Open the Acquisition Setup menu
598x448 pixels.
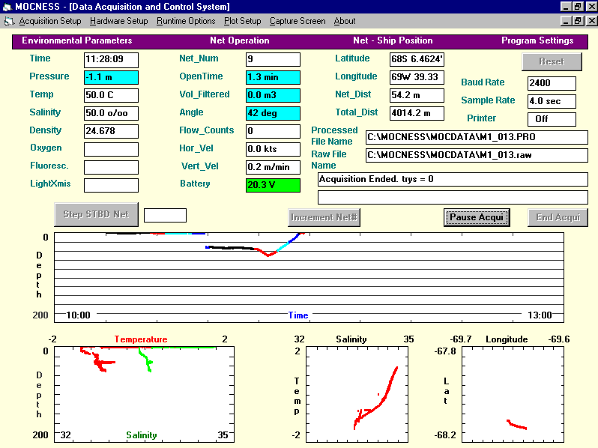click(x=50, y=21)
